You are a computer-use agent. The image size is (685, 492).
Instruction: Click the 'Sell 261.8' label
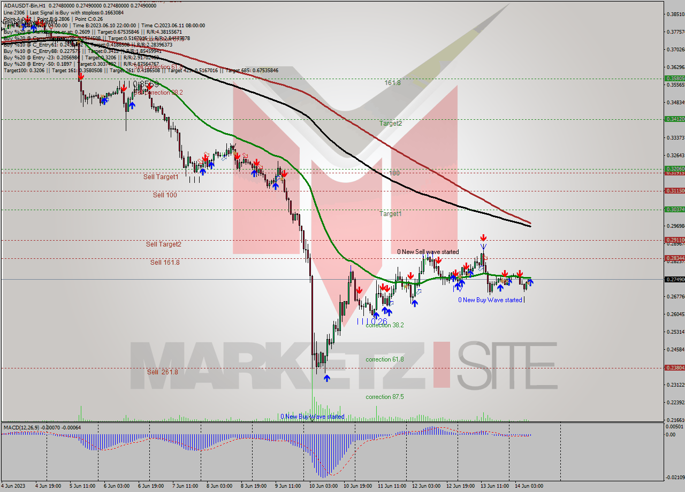(163, 372)
